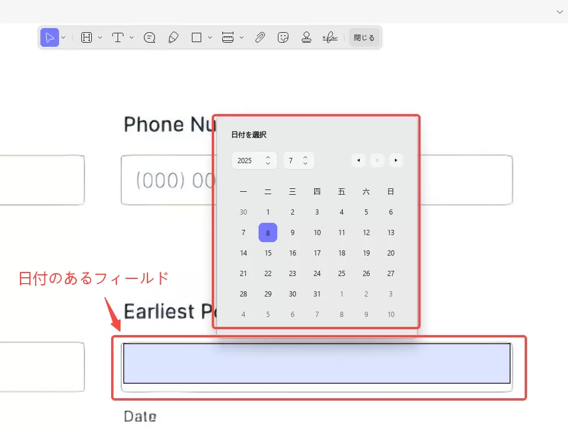Viewport: 568px width, 431px height.
Task: Select the highlight text tool
Action: (87, 37)
